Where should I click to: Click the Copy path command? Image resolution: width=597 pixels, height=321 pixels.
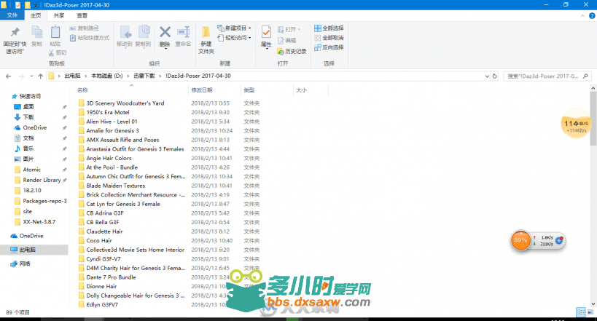[x=84, y=28]
